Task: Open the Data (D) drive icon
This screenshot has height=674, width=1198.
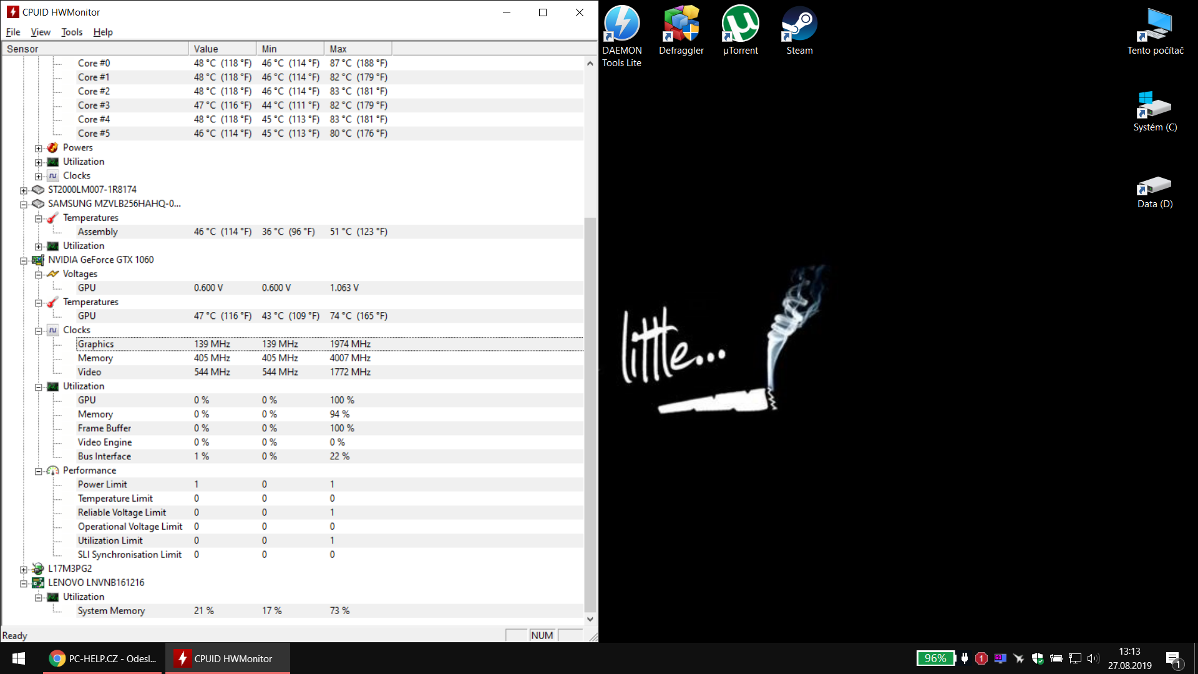Action: tap(1154, 186)
